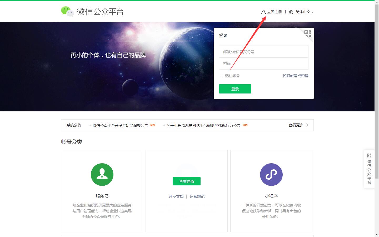Select the 小程序 purple icon
This screenshot has height=237, width=379.
[271, 174]
